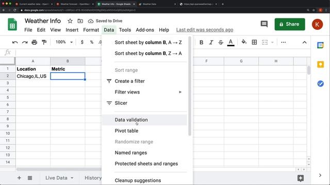This screenshot has height=185, width=330.
Task: Open Google Keep side panel
Action: [320, 64]
